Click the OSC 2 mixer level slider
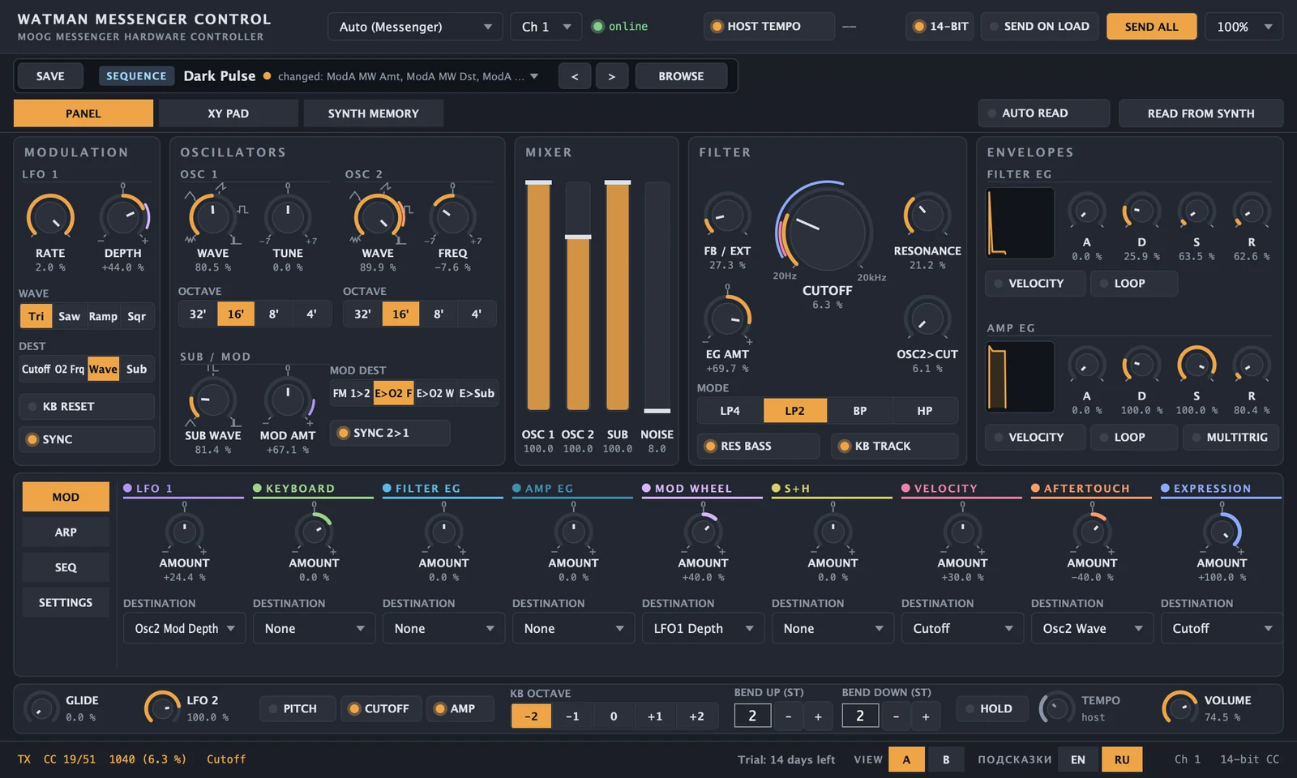The height and width of the screenshot is (778, 1297). pyautogui.click(x=578, y=297)
